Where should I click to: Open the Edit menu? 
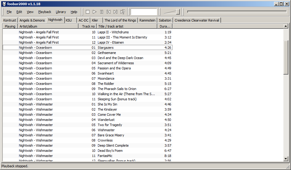click(x=19, y=12)
